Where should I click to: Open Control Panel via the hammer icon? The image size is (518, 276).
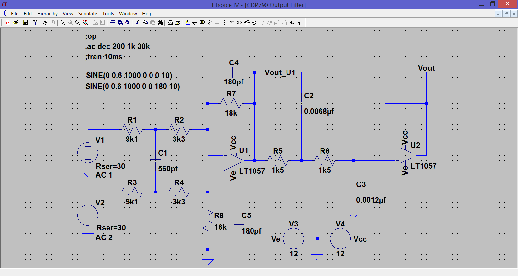click(x=35, y=23)
